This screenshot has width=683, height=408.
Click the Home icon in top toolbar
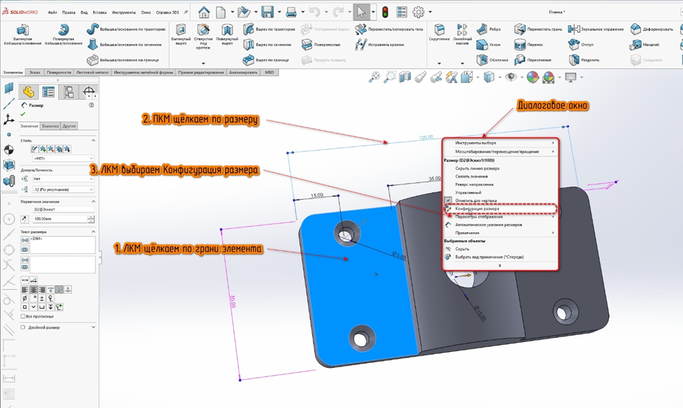coord(204,12)
